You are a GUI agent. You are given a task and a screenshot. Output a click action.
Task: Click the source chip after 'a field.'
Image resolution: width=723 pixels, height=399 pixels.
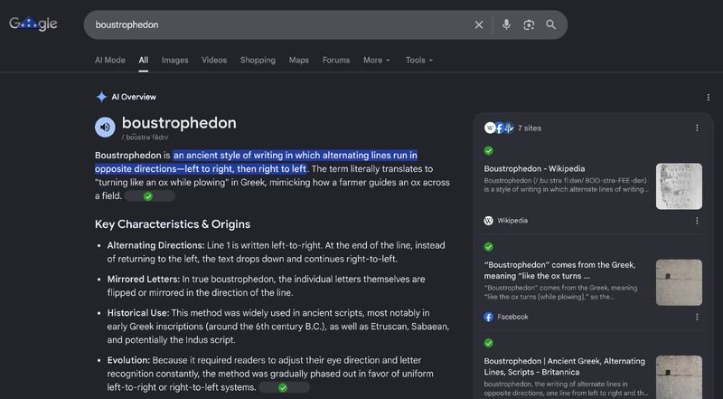(x=149, y=196)
